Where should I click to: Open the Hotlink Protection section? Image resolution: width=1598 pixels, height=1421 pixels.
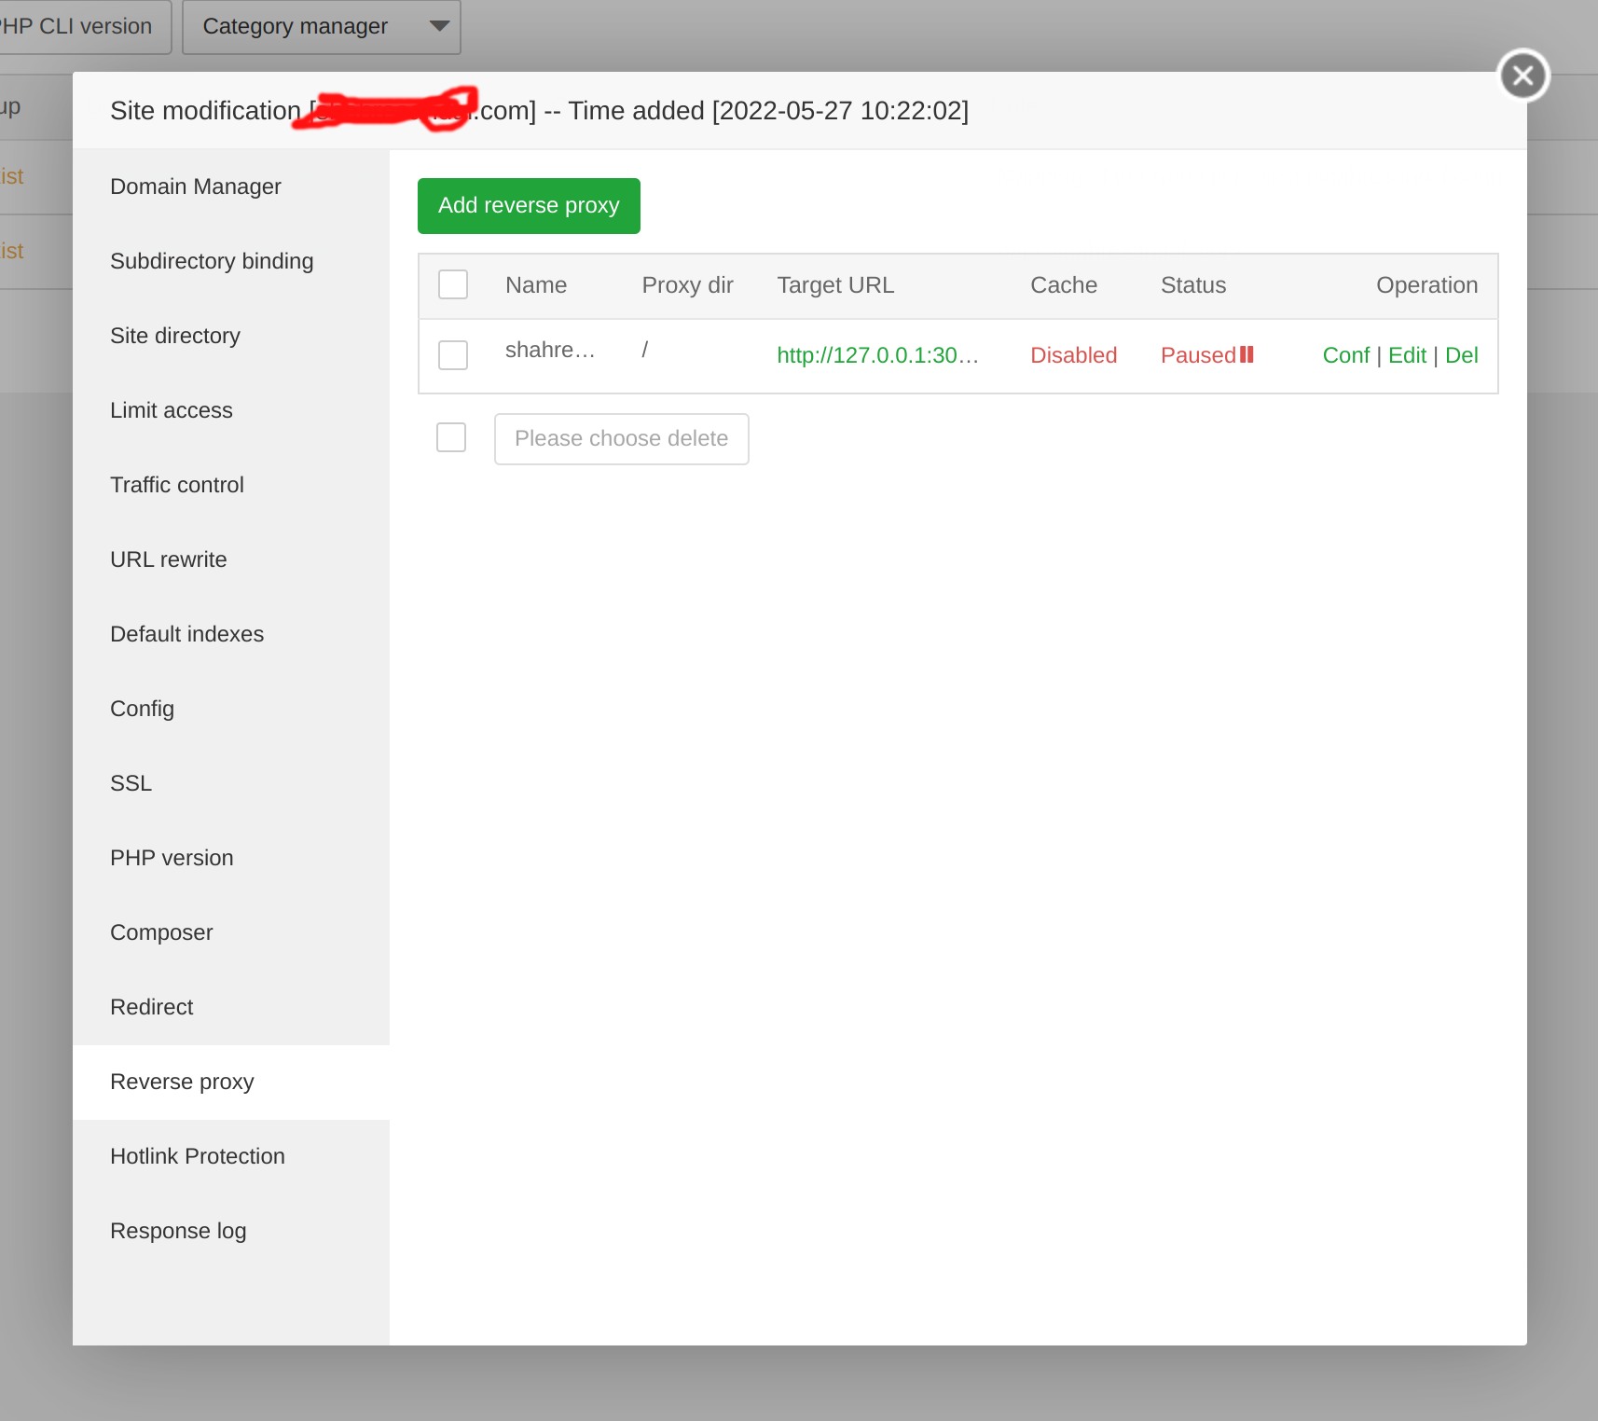coord(197,1155)
